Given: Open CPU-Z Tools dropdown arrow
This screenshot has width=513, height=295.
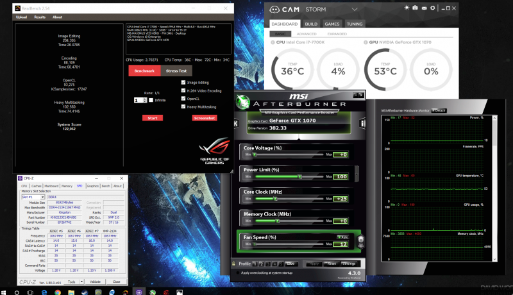Looking at the screenshot, I should (x=81, y=282).
